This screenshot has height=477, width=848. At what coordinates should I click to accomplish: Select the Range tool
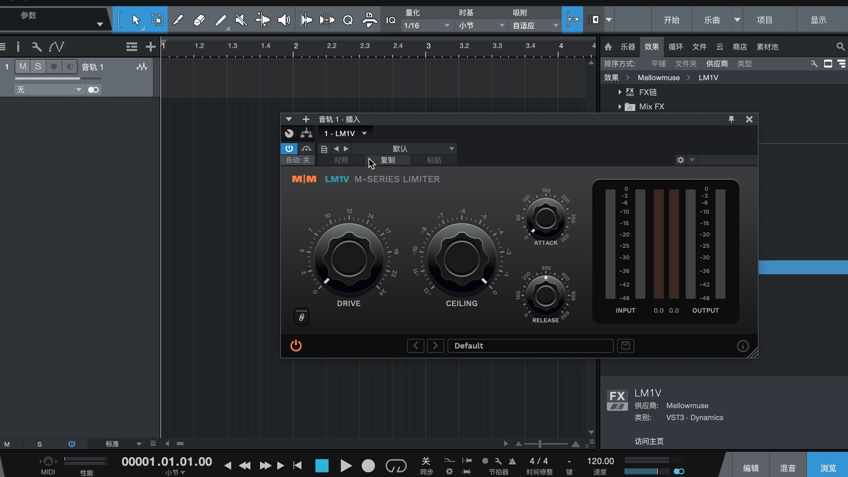coord(157,20)
